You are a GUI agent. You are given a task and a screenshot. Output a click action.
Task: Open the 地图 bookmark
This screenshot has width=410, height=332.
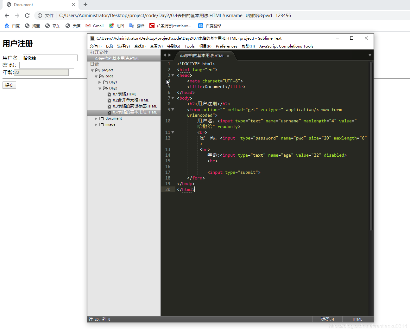(x=117, y=26)
